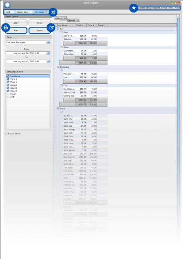Select the Bac.Curry item row
This screenshot has height=259, width=183.
coord(85,154)
